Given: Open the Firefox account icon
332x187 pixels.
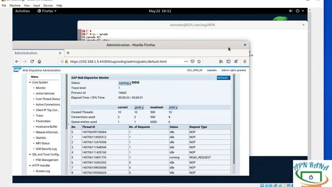Looking at the screenshot, I should [x=236, y=61].
